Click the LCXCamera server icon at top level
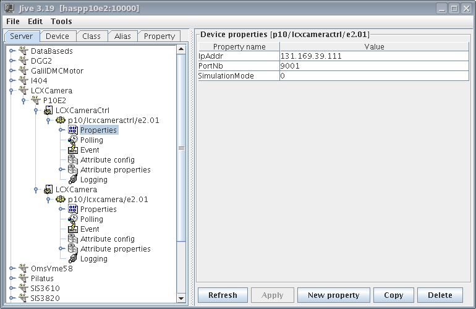The image size is (476, 309). click(23, 90)
